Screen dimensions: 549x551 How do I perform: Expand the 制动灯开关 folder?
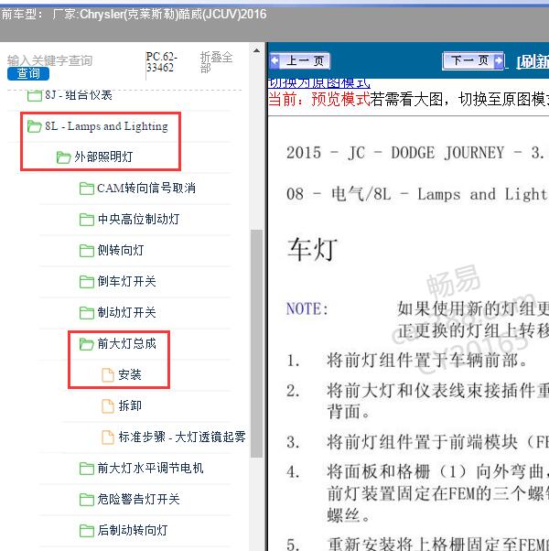[127, 312]
